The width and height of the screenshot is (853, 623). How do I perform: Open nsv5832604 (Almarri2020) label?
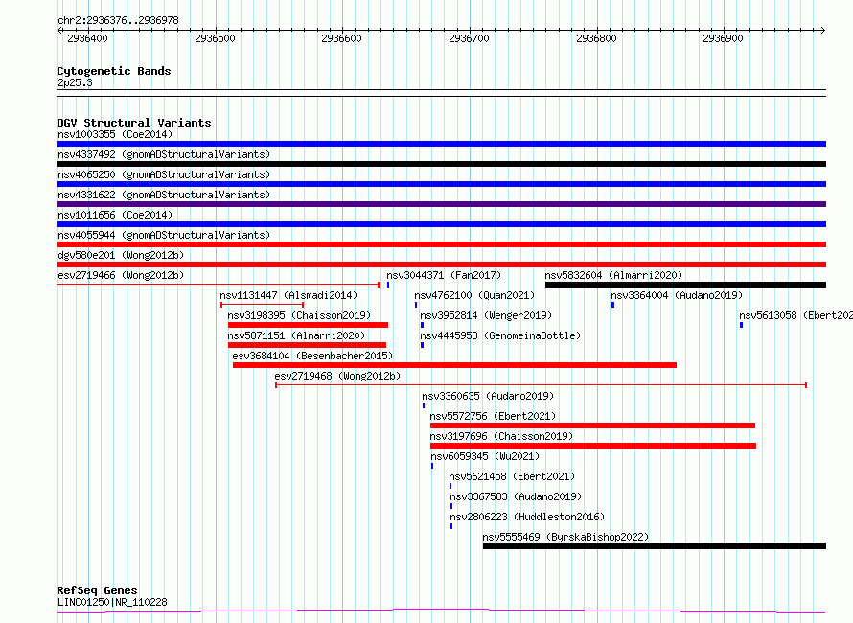tap(613, 275)
